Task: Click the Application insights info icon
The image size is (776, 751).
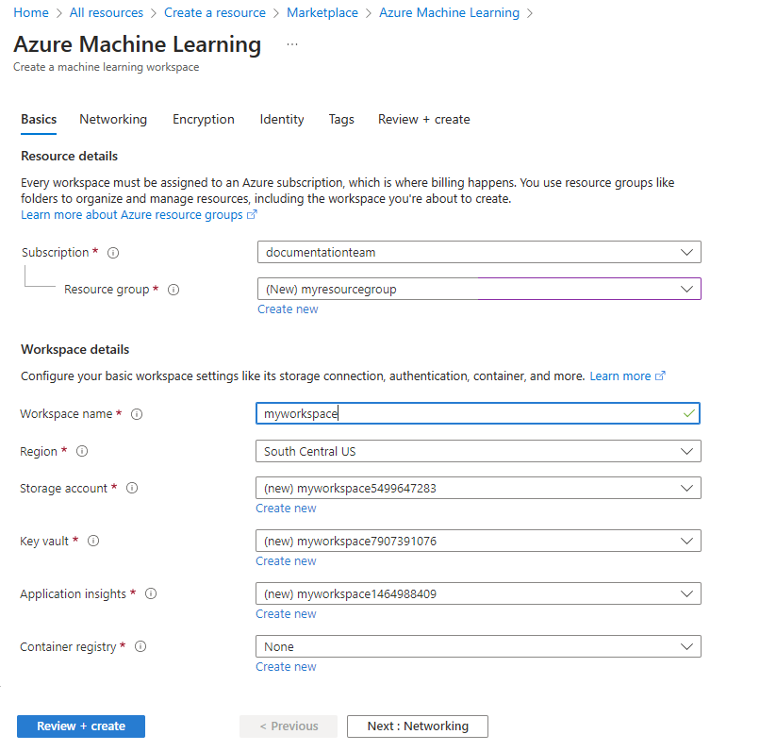Action: (x=150, y=593)
